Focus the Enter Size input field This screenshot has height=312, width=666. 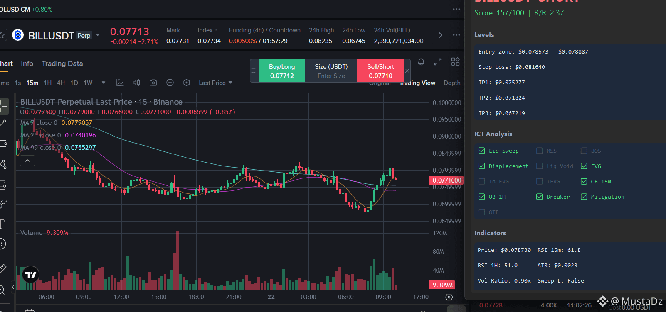point(331,76)
